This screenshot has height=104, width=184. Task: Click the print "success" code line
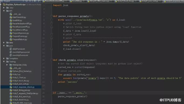click(68, 82)
